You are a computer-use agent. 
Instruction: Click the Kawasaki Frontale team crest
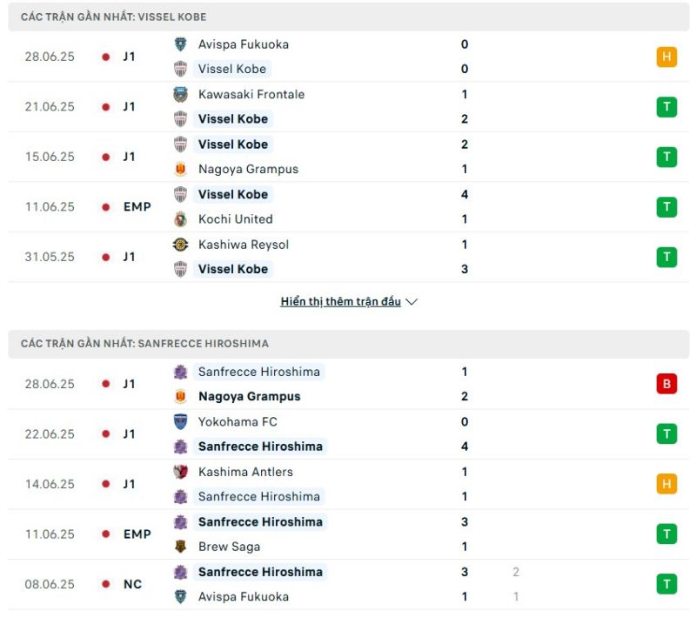[180, 94]
